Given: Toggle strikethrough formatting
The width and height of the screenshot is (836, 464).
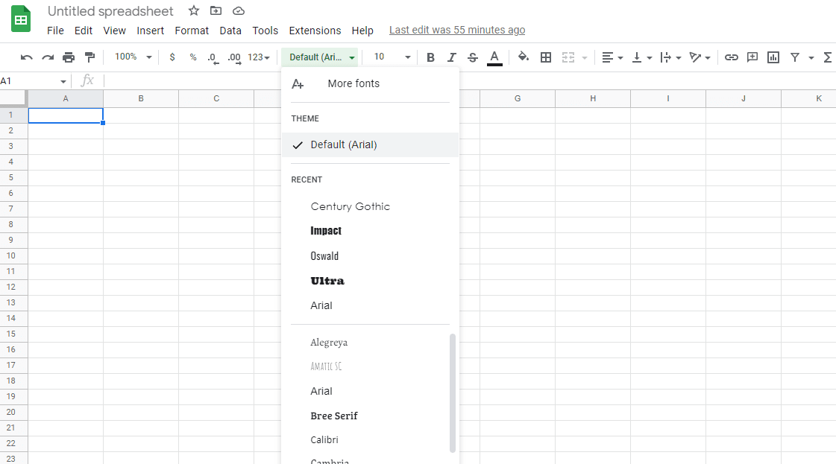Looking at the screenshot, I should (x=472, y=57).
